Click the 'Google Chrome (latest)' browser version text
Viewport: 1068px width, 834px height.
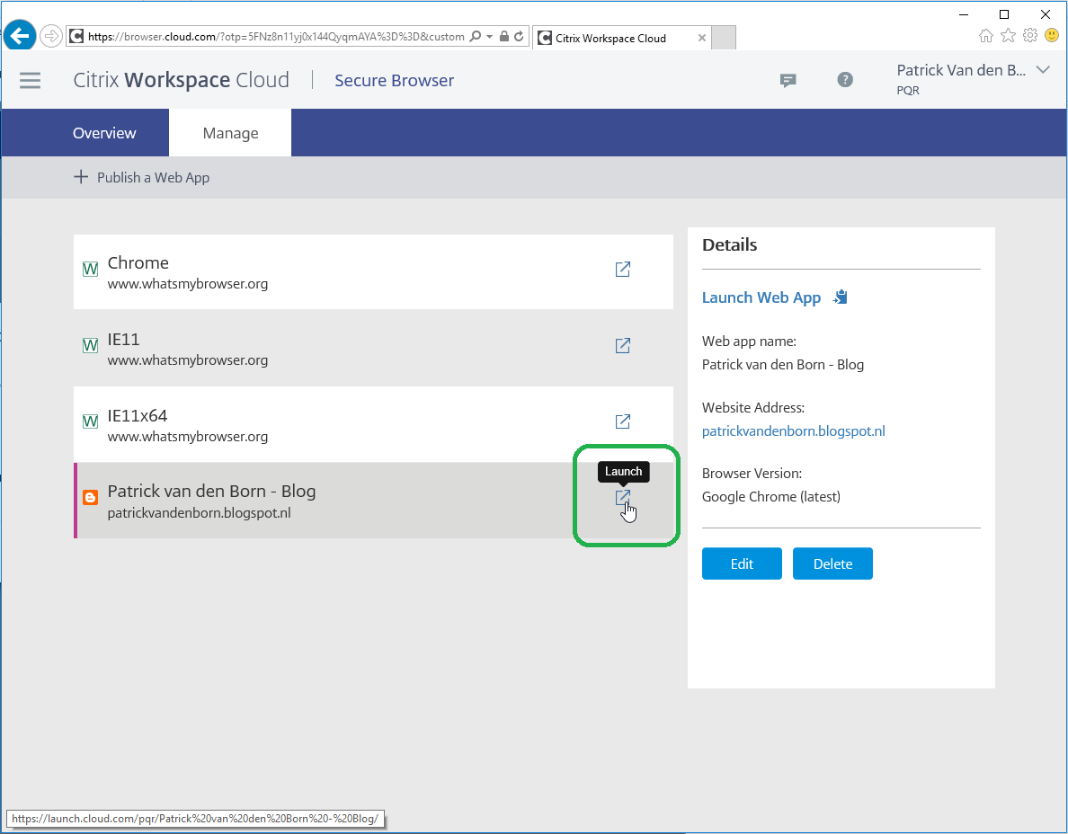point(771,497)
